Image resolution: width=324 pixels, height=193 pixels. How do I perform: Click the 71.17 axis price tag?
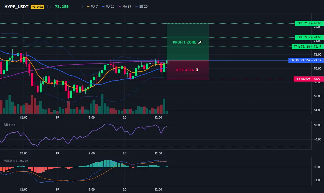click(318, 60)
